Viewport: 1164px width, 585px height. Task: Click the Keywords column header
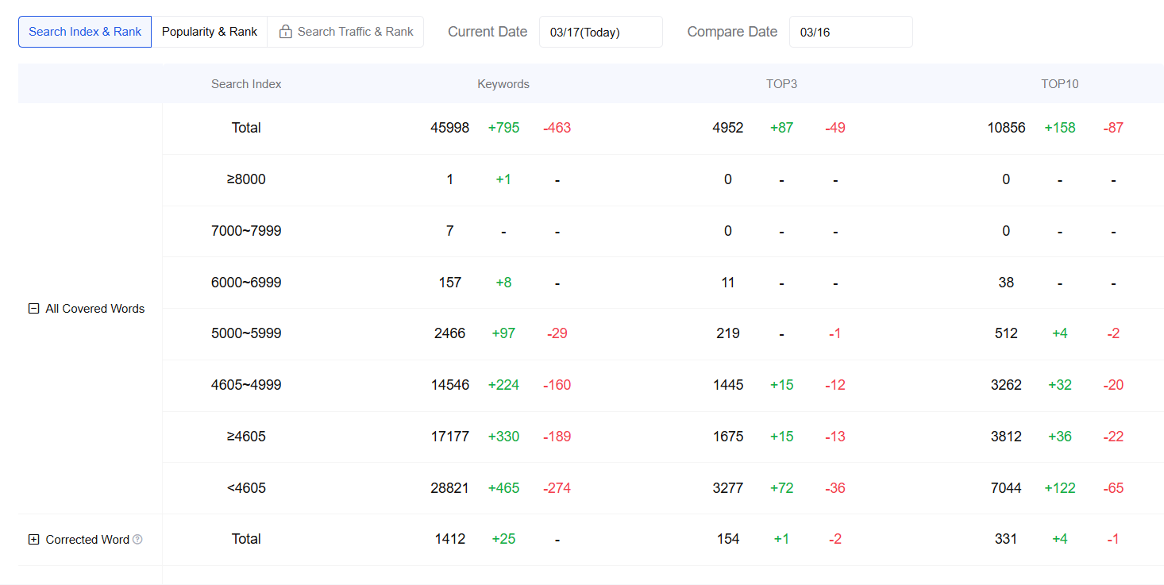click(503, 84)
